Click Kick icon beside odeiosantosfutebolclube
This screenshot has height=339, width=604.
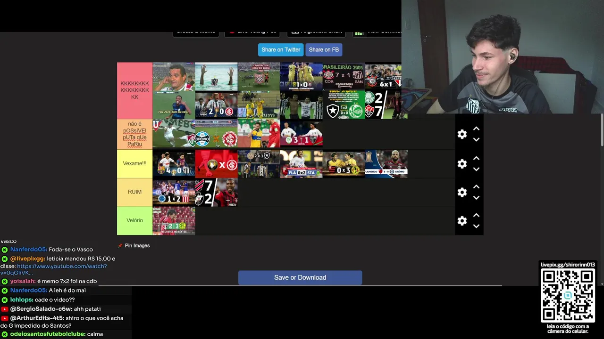click(x=5, y=334)
